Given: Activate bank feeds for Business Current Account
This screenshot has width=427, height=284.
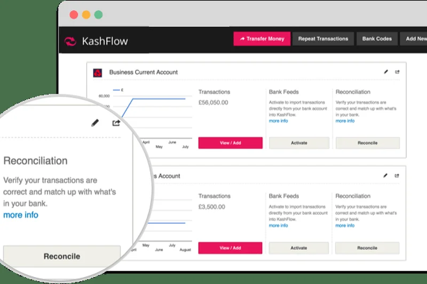Looking at the screenshot, I should 299,143.
